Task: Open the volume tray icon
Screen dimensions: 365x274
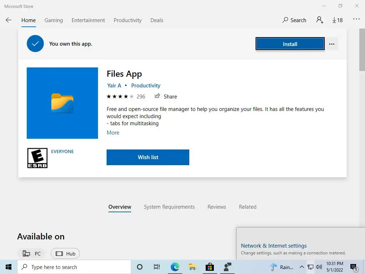Action: 319,267
